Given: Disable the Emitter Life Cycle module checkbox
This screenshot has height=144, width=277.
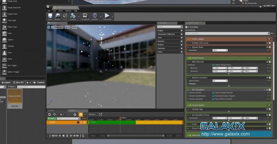Looking at the screenshot, I should pyautogui.click(x=270, y=43).
